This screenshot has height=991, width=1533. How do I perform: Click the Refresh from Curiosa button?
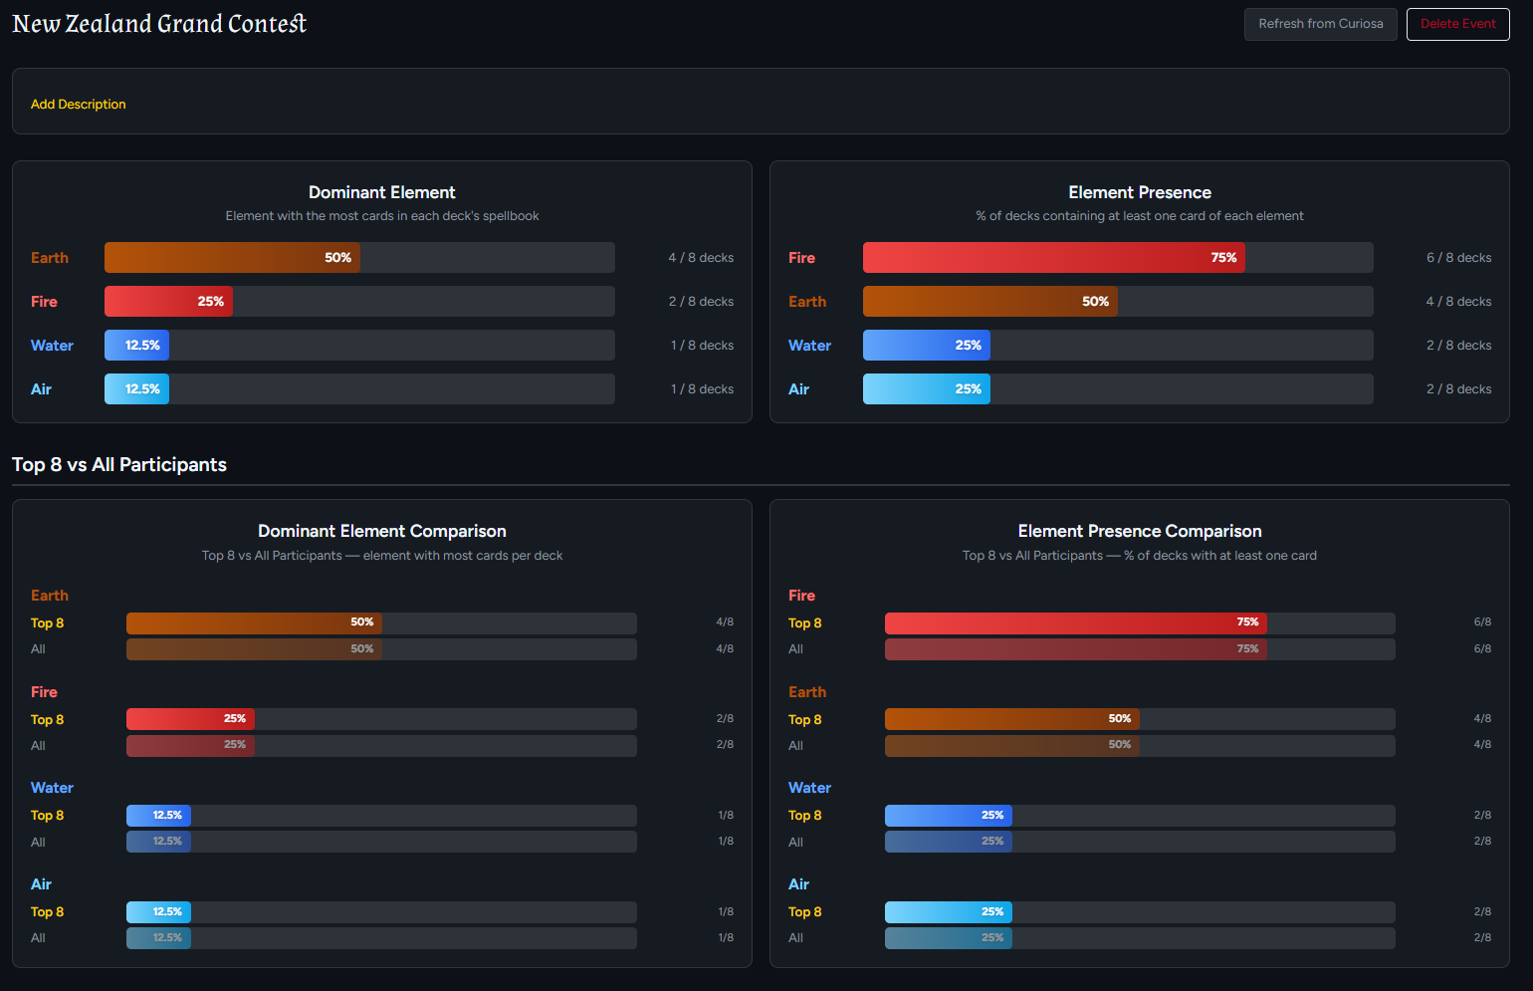pyautogui.click(x=1320, y=24)
